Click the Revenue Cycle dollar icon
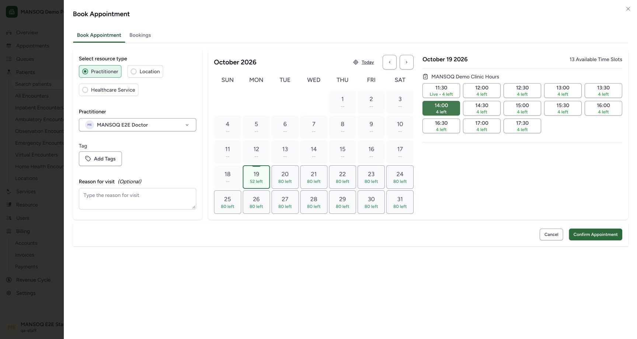 (x=9, y=280)
